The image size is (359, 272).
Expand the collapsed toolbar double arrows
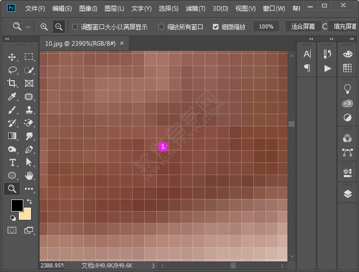pyautogui.click(x=7, y=39)
